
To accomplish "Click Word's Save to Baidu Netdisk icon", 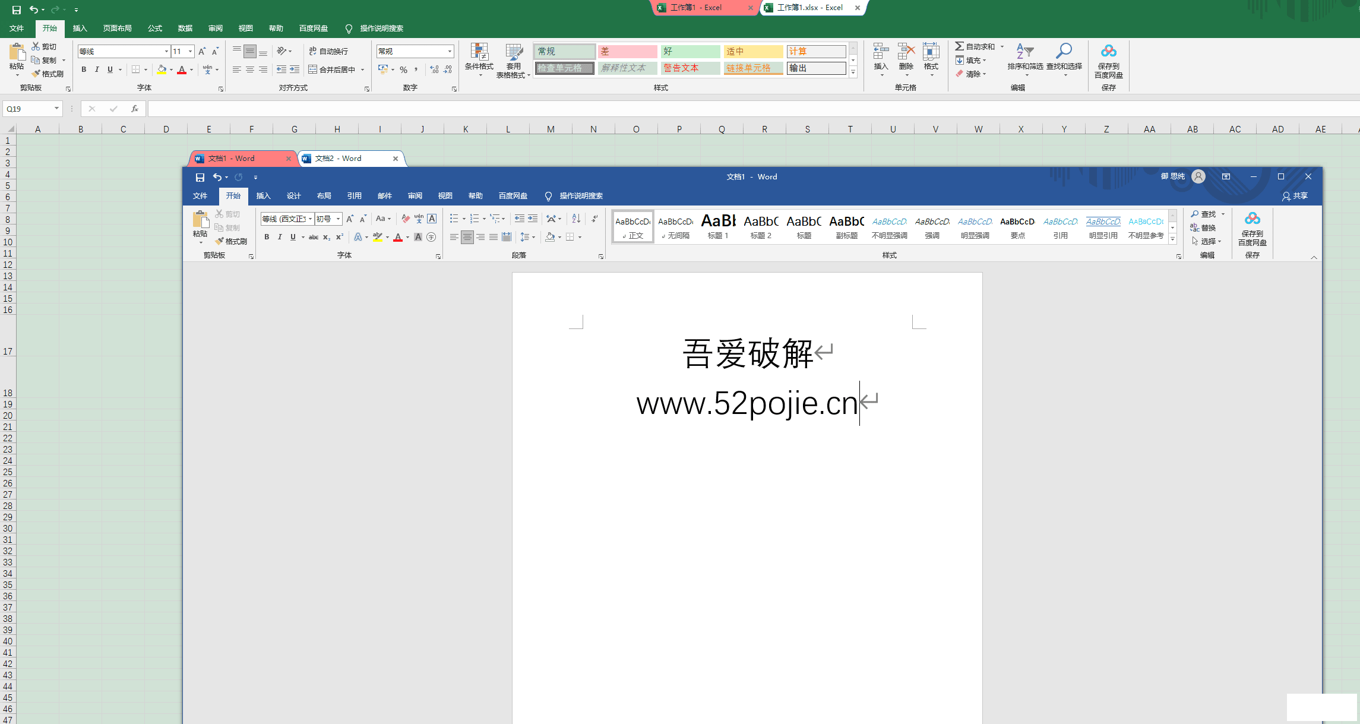I will coord(1253,219).
